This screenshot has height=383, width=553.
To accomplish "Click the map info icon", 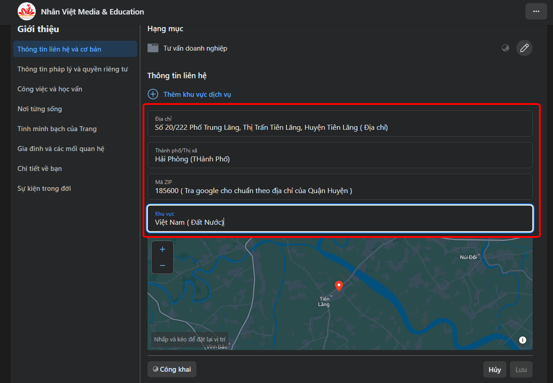I will [x=523, y=340].
